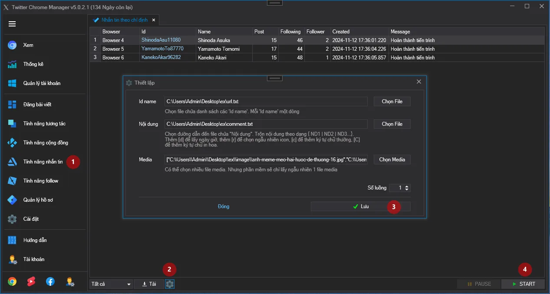Viewport: 550px width, 294px height.
Task: Sort by the Created column header
Action: tap(359, 32)
